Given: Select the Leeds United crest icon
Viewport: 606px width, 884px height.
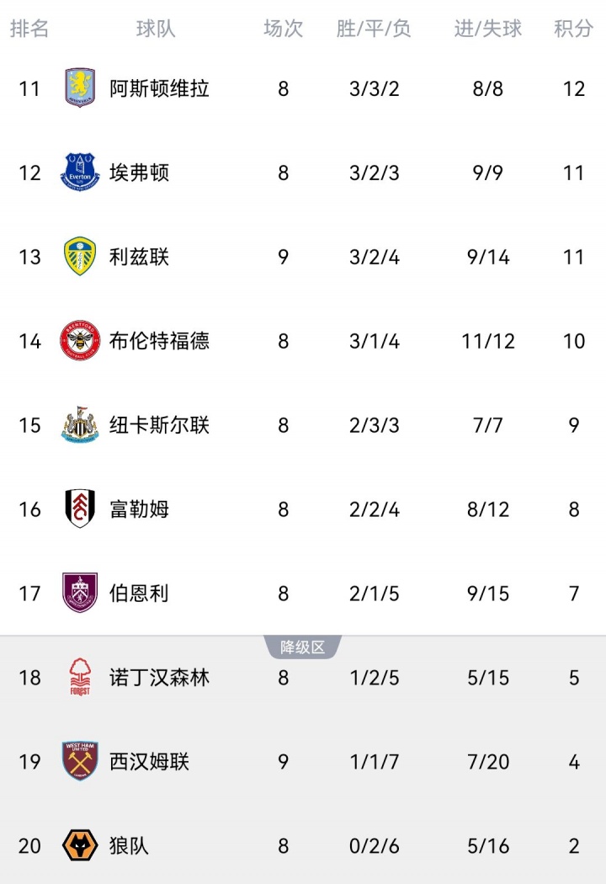Looking at the screenshot, I should pos(80,257).
